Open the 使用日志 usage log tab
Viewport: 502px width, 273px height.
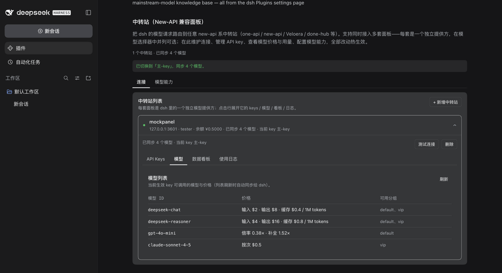[x=228, y=159]
